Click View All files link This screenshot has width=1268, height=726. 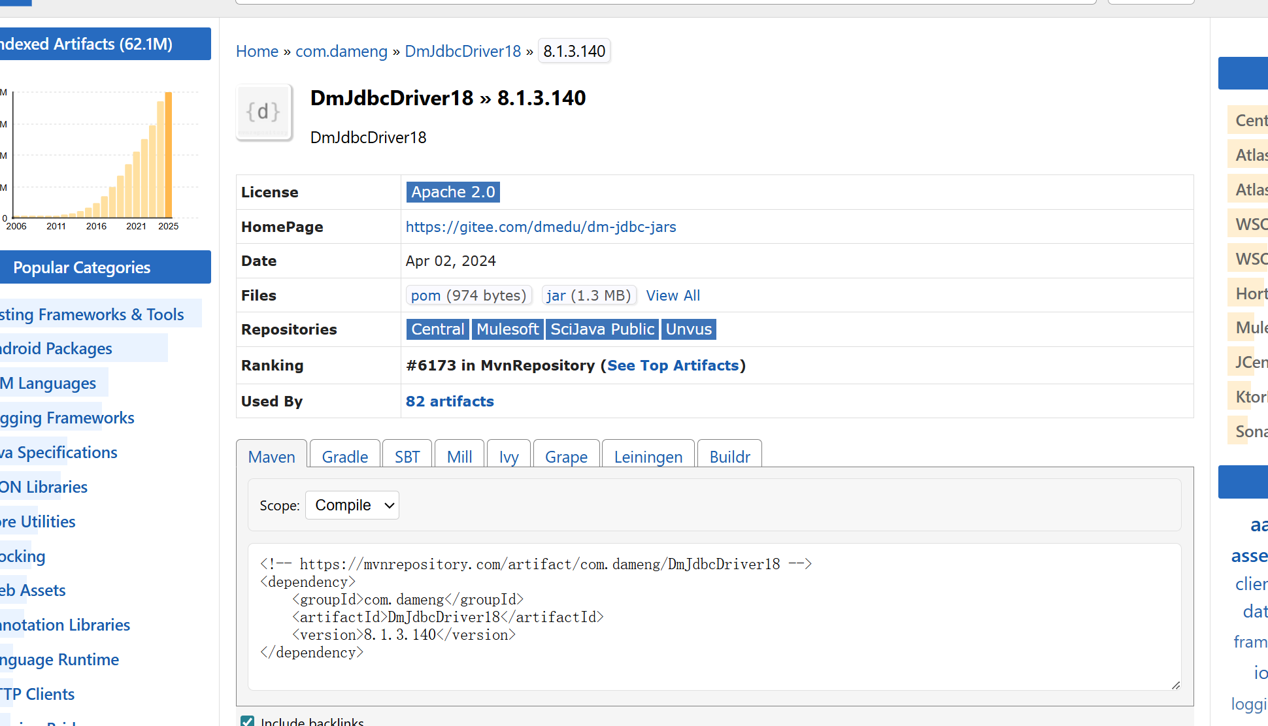click(673, 295)
